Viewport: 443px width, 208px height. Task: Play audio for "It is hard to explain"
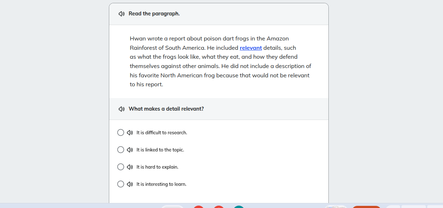(130, 167)
